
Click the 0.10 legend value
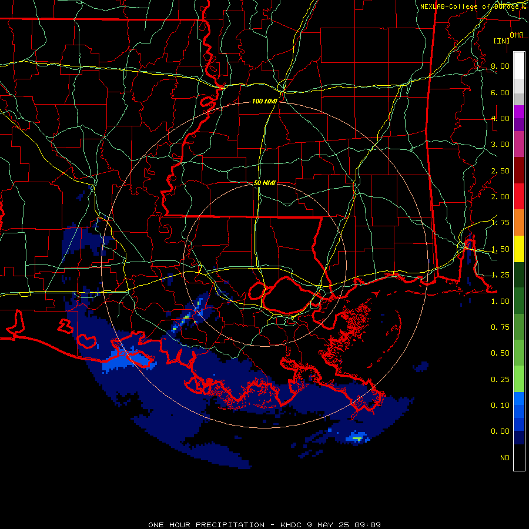[x=500, y=406]
